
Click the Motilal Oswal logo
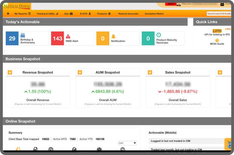click(17, 6)
